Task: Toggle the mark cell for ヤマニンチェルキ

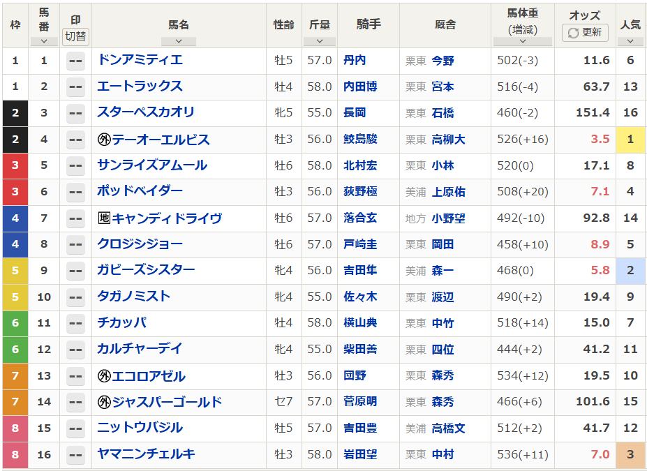Action: (75, 454)
